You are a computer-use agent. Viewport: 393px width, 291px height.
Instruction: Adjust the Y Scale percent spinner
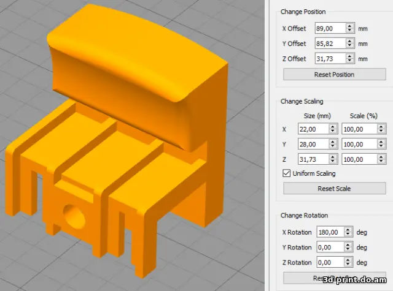tap(382, 144)
